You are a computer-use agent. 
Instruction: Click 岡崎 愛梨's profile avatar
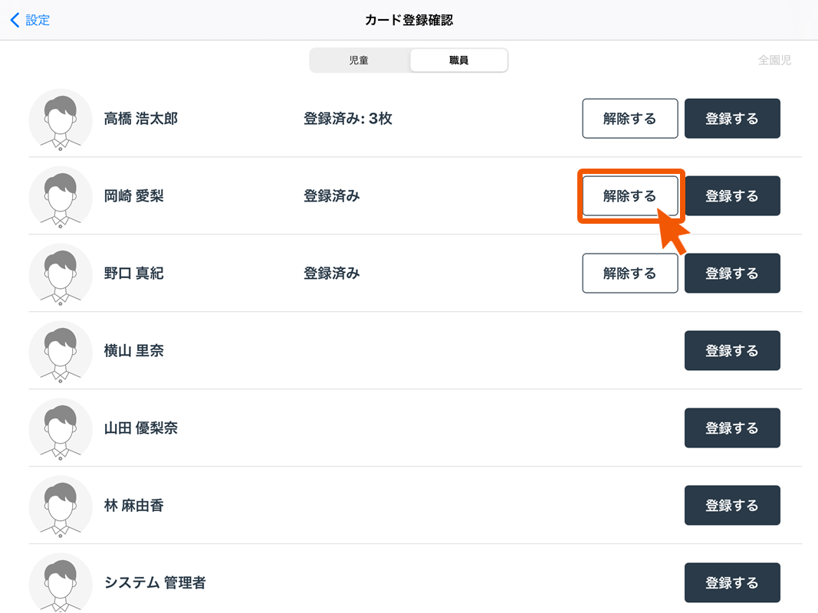pyautogui.click(x=61, y=197)
